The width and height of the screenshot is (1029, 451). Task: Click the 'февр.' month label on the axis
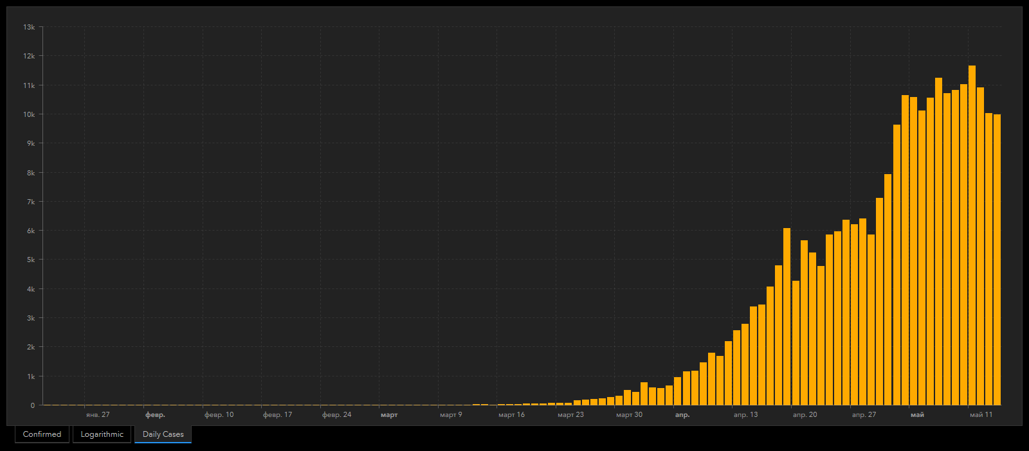pyautogui.click(x=155, y=415)
